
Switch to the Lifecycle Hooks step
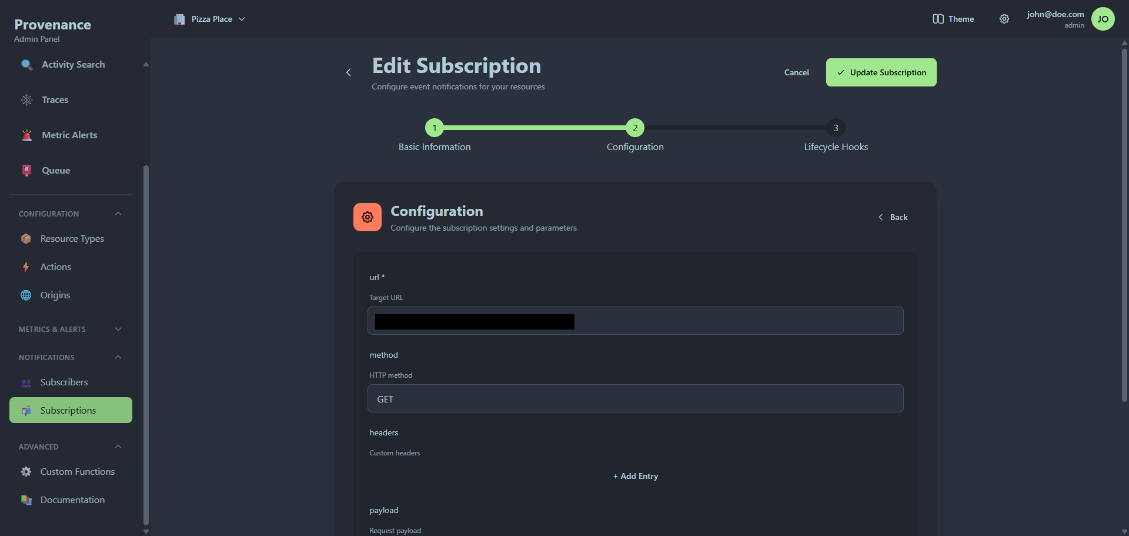pos(836,128)
